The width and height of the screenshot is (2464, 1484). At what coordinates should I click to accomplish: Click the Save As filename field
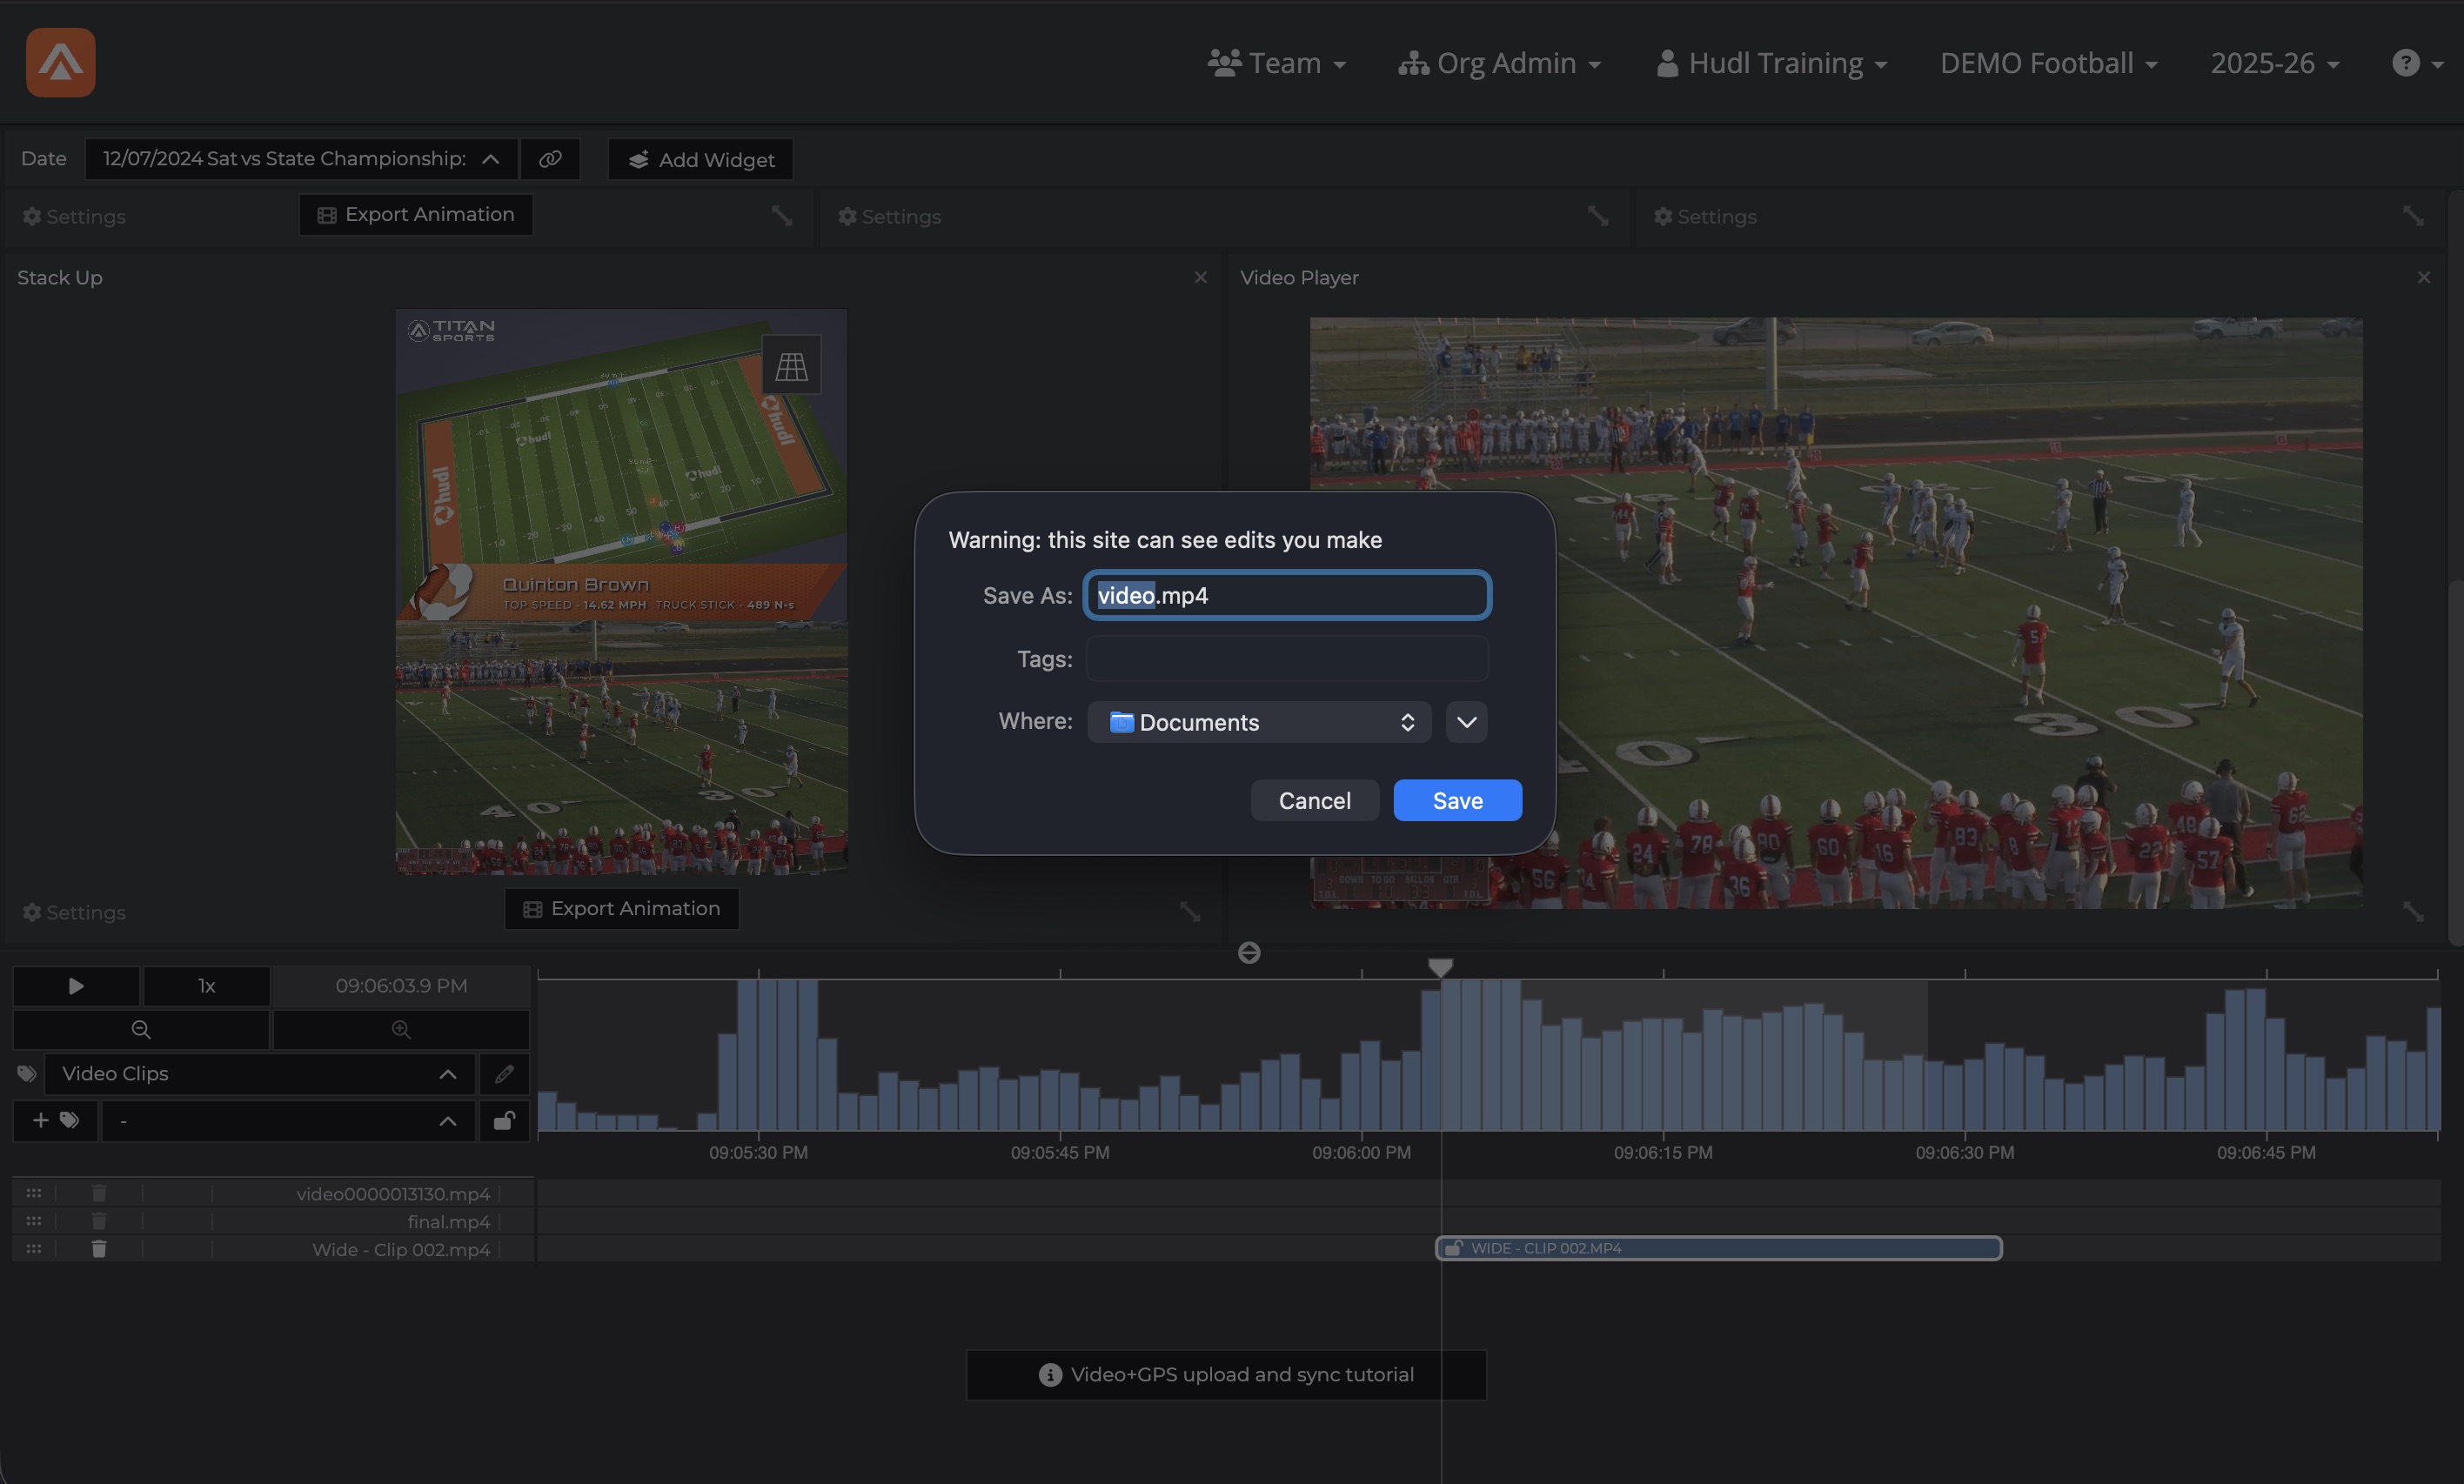[1287, 595]
